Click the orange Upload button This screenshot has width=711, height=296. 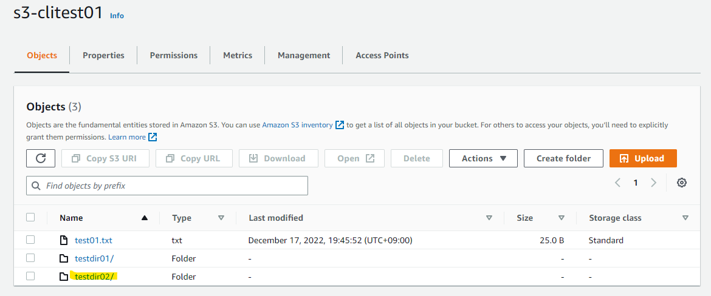pyautogui.click(x=643, y=158)
